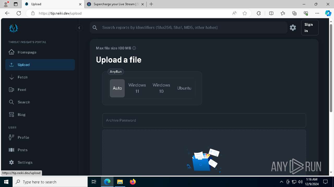Screen dimensions: 334x187
Task: Open the Search sidebar item
Action: coord(40,102)
